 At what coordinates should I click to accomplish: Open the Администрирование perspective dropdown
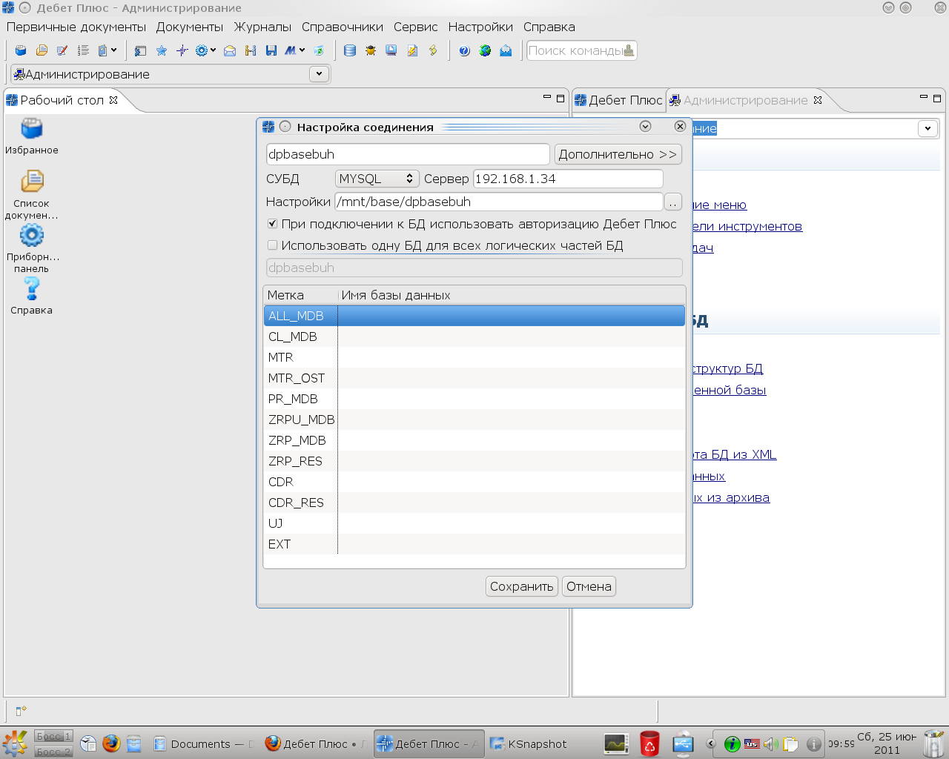tap(319, 74)
